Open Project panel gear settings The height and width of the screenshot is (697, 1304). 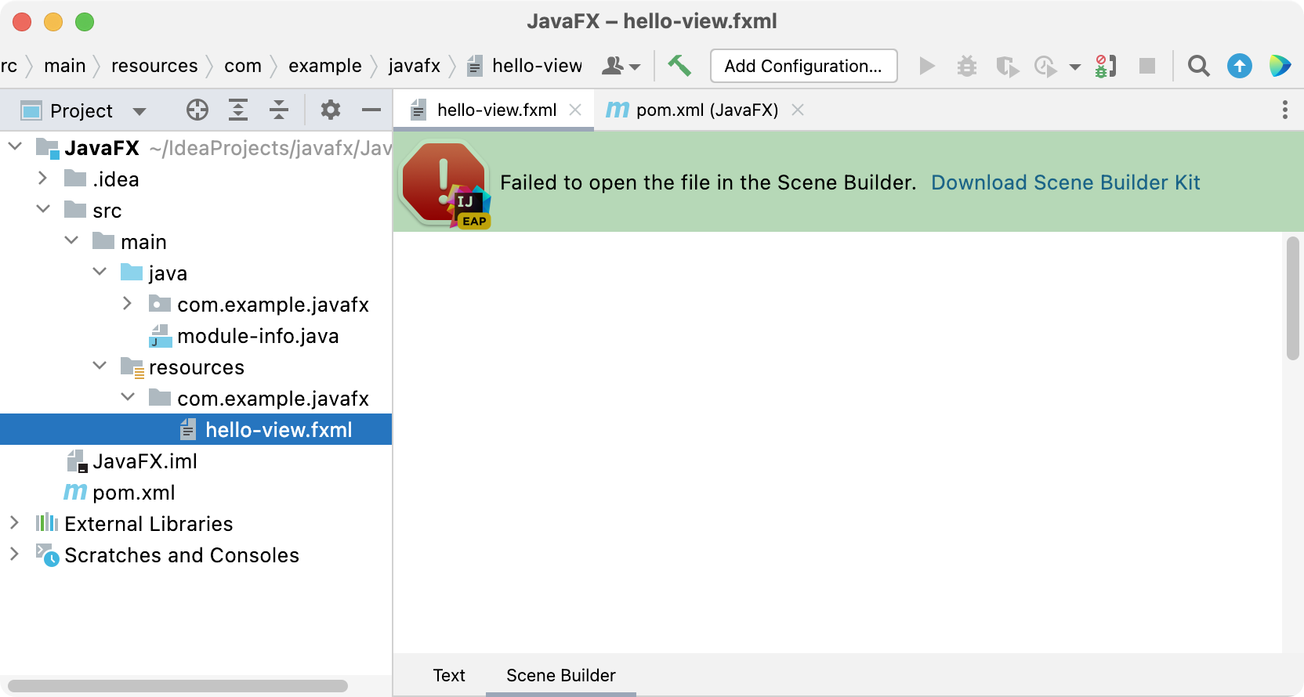[331, 110]
